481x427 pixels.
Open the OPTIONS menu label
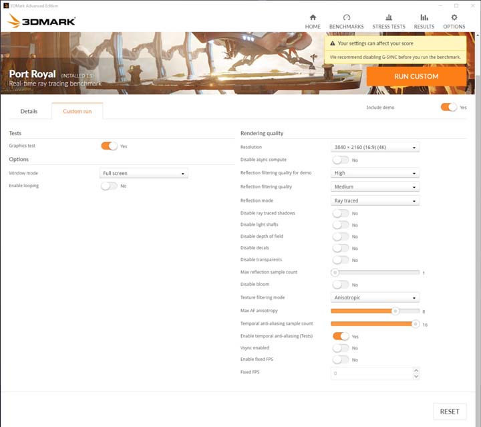tap(454, 27)
